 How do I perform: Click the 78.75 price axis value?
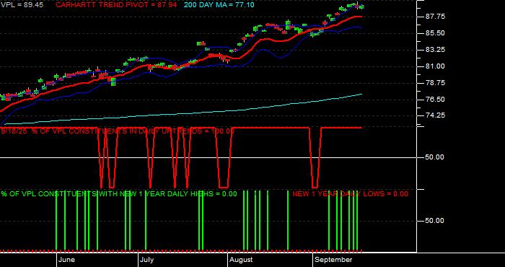(x=436, y=83)
